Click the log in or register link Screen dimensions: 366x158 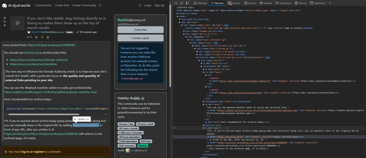33,152
